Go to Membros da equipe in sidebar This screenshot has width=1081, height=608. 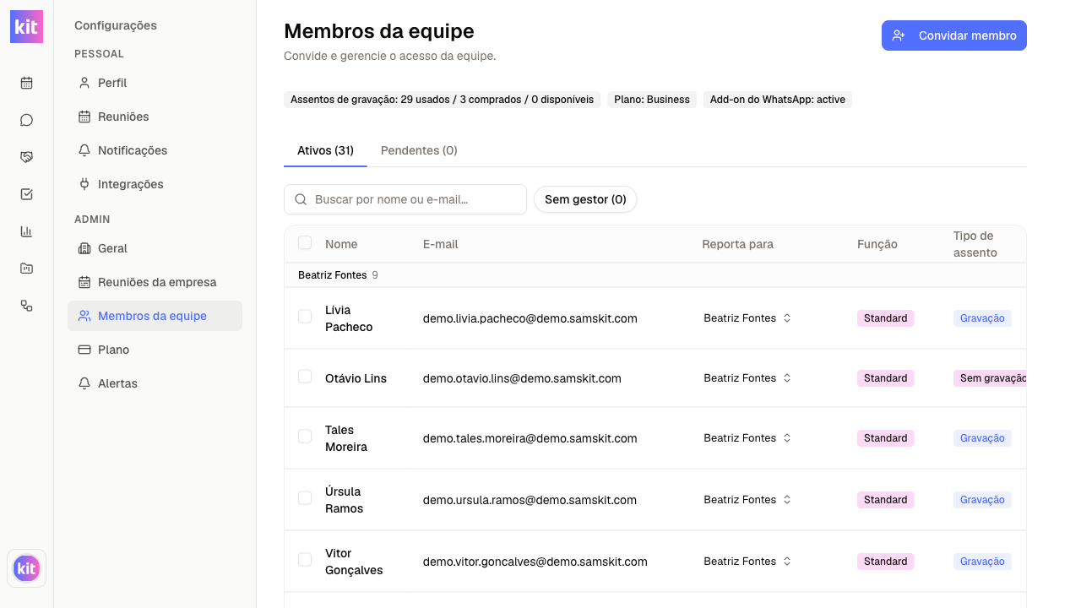coord(155,316)
